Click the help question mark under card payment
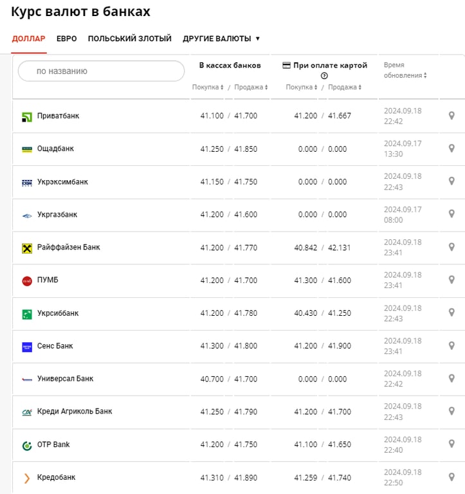 pyautogui.click(x=324, y=76)
